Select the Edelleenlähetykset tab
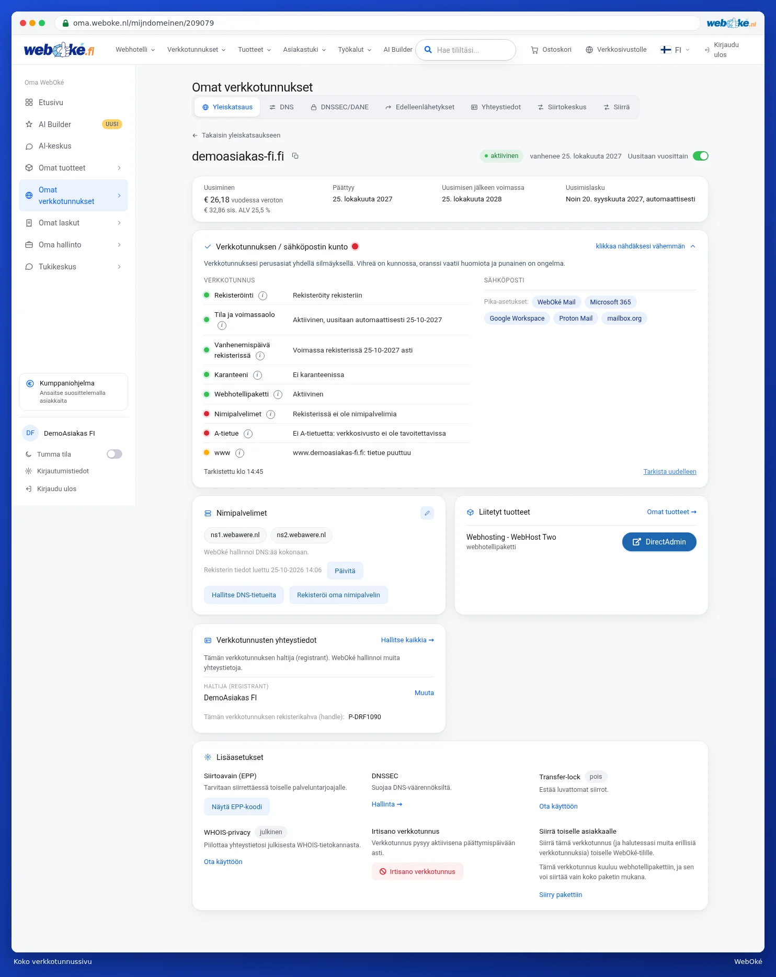This screenshot has width=776, height=977. 420,107
